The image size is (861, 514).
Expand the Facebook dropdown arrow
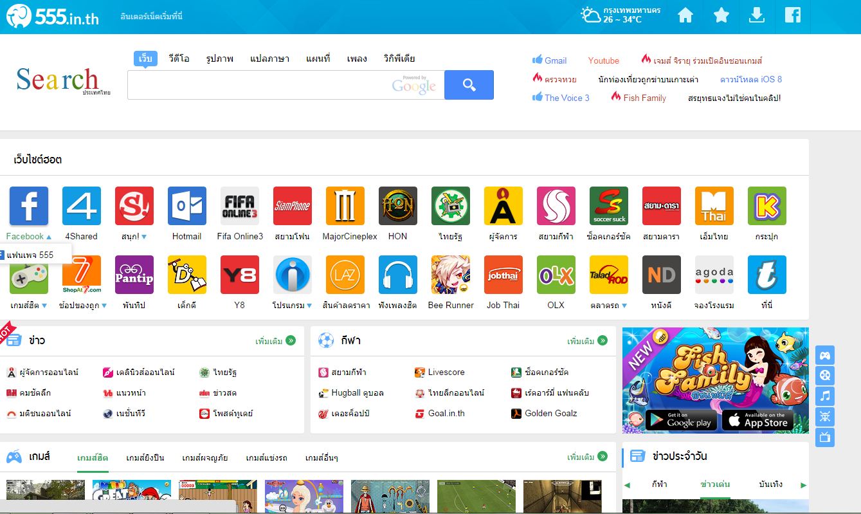tap(49, 237)
